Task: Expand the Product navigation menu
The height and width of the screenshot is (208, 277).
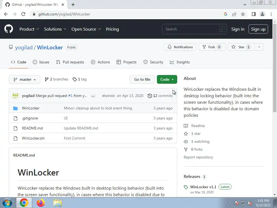Action: (x=29, y=29)
